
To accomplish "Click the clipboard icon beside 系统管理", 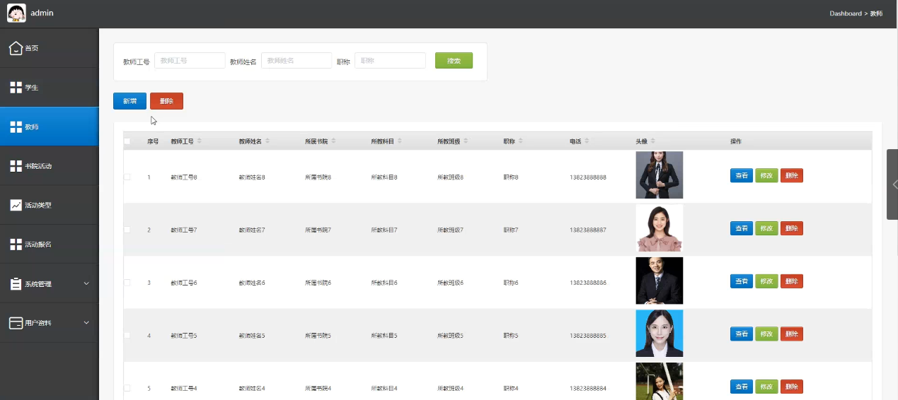I will 16,283.
